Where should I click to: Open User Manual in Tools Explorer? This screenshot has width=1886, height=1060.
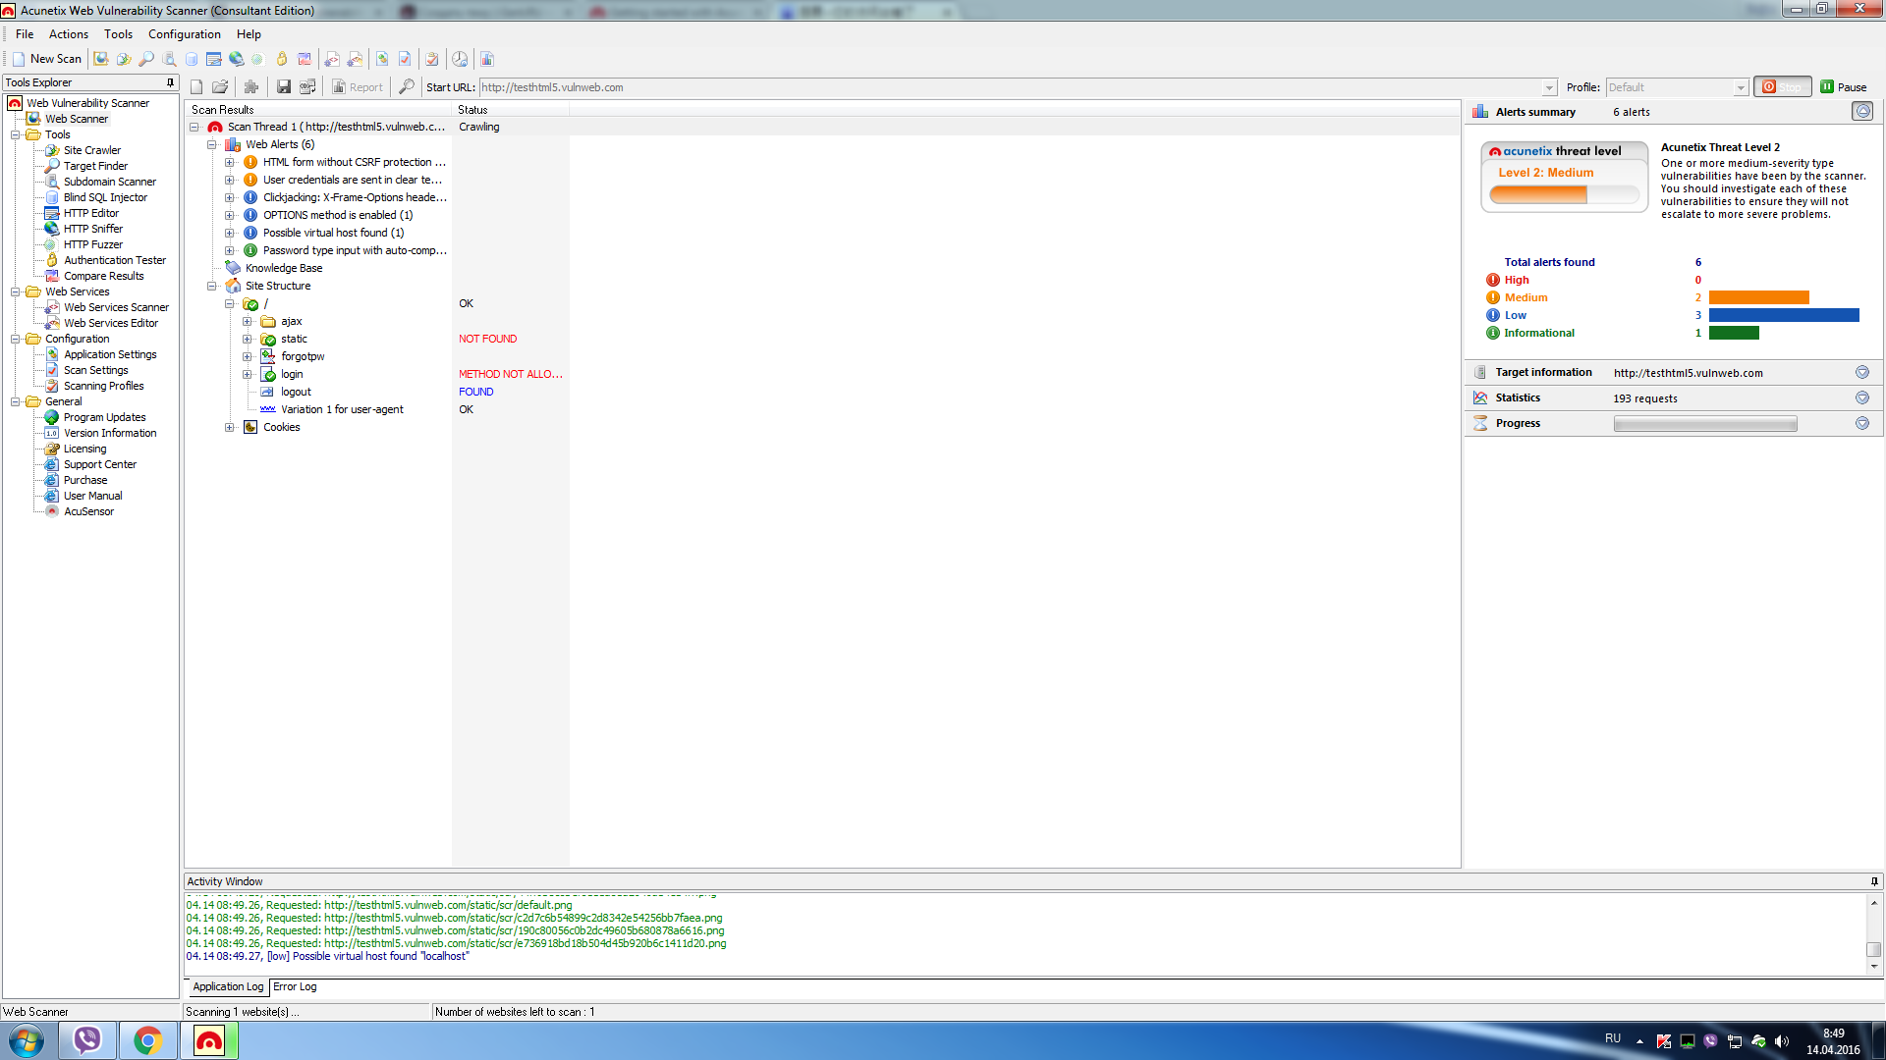tap(92, 496)
